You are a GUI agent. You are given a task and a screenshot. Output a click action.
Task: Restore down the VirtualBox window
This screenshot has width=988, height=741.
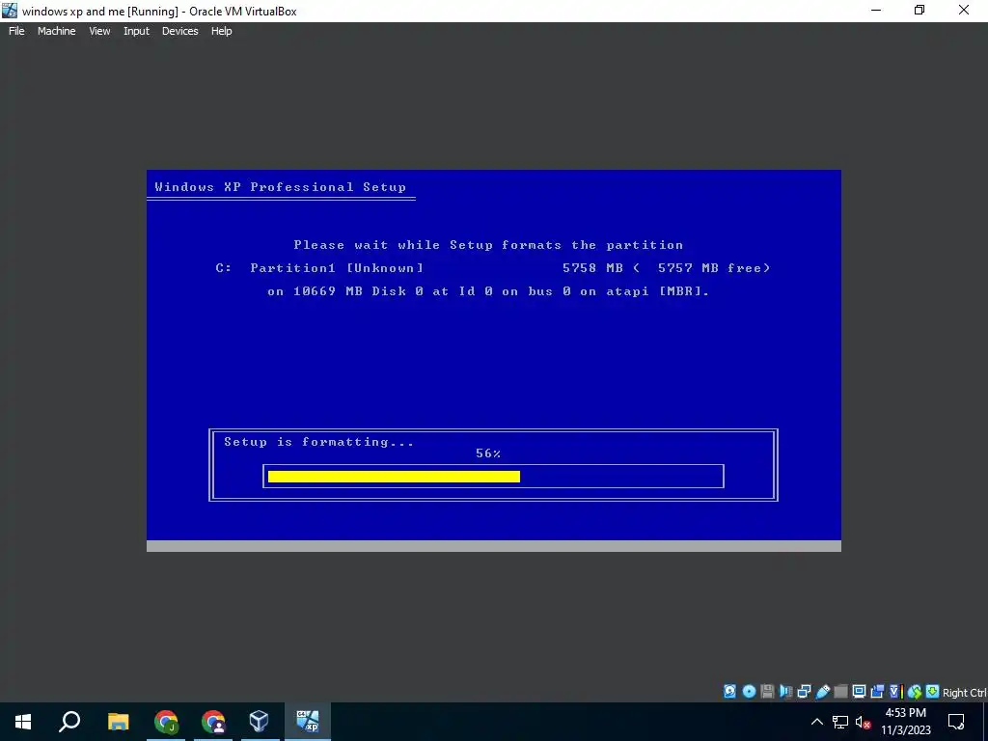point(919,10)
